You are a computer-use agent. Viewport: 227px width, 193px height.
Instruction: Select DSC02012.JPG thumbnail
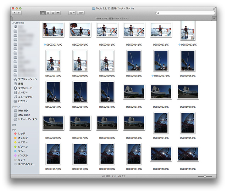coord(188,30)
